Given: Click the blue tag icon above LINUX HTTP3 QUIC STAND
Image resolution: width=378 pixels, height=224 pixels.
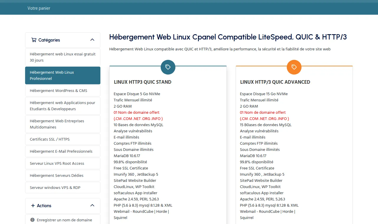Looking at the screenshot, I should 168,67.
